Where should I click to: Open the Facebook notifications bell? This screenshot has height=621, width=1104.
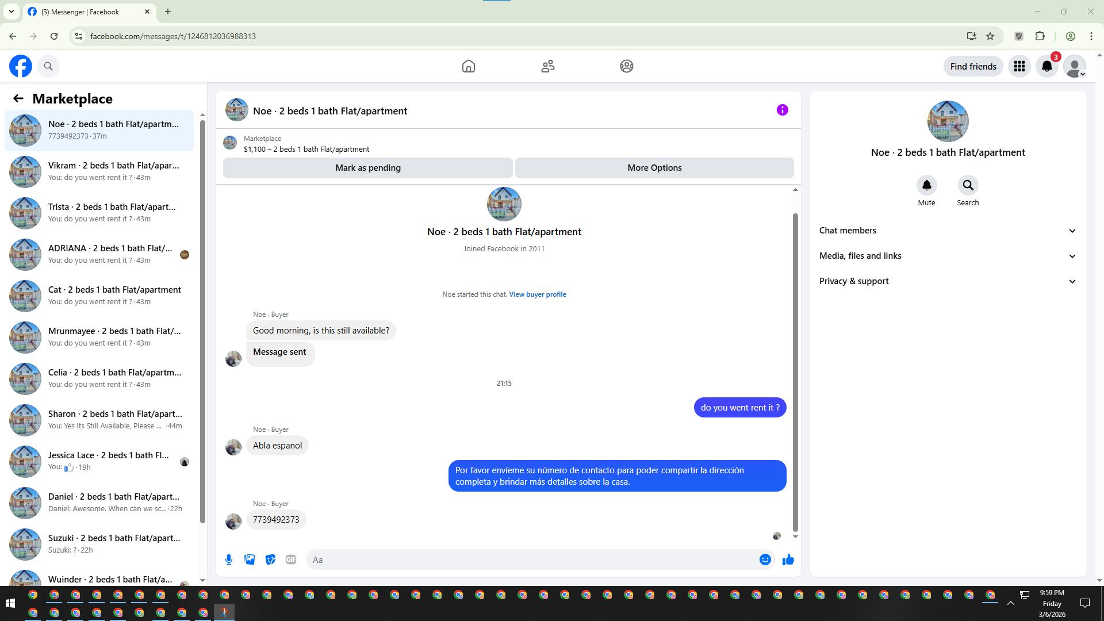1046,66
